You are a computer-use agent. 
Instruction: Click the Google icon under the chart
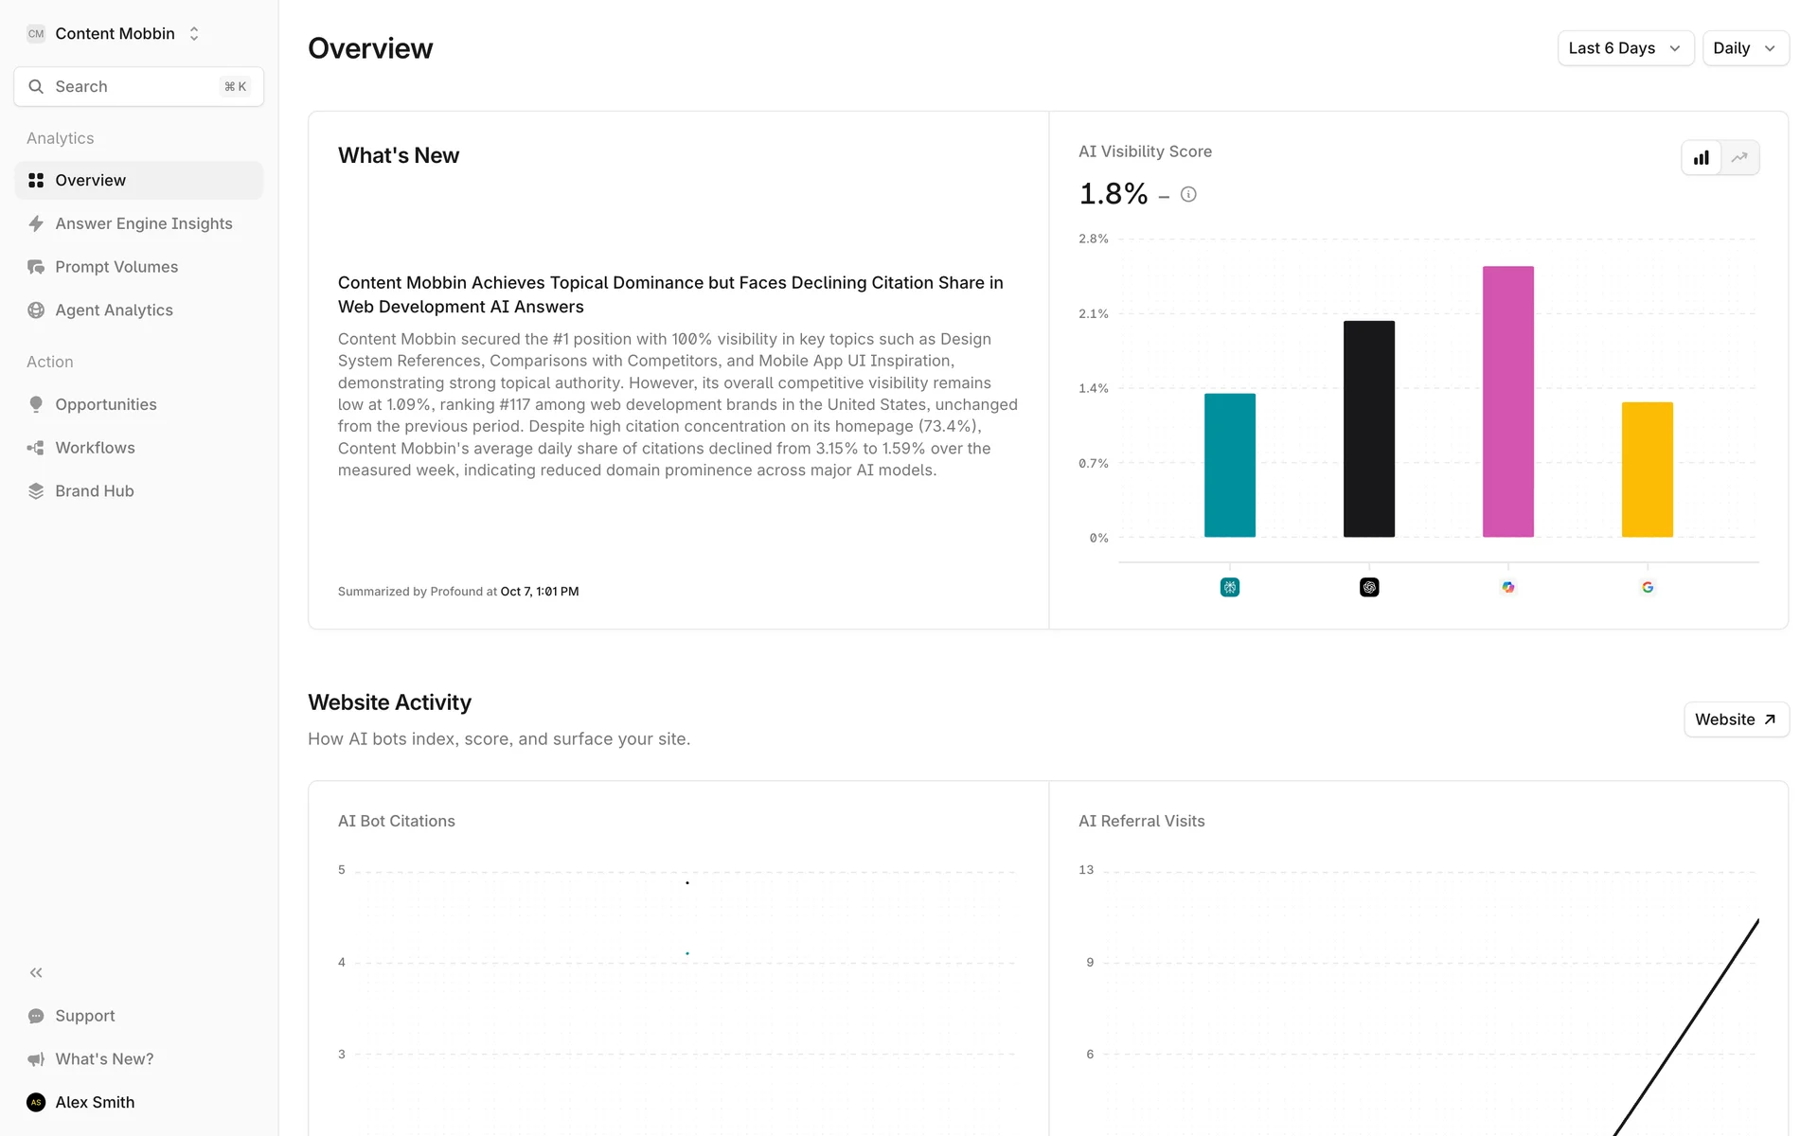[x=1648, y=588]
